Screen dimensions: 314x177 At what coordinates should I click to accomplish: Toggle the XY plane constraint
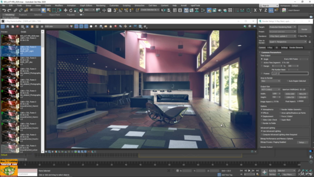[x=271, y=10]
